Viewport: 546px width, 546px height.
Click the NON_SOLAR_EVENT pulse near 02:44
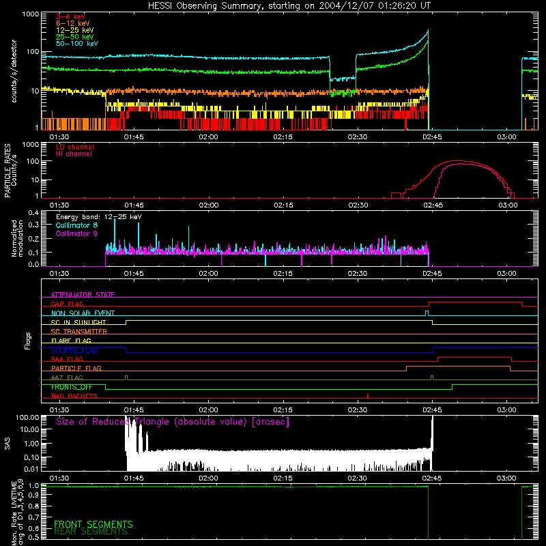pos(427,313)
